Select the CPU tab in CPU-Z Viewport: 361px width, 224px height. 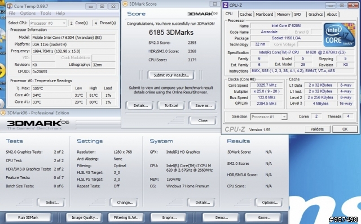tap(229, 14)
